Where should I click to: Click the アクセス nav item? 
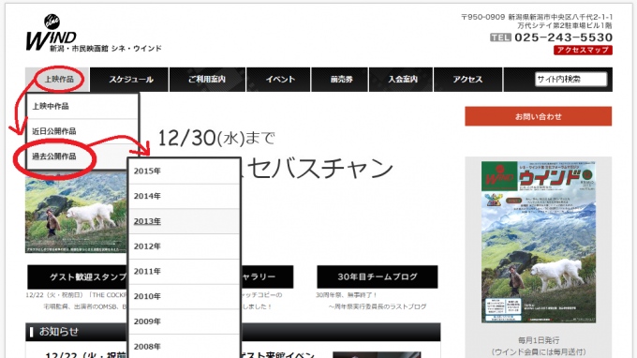coord(467,80)
